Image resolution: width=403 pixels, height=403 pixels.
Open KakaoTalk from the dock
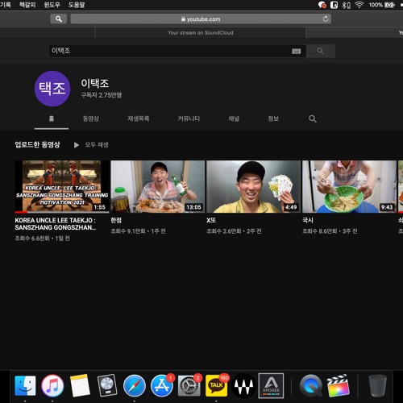[x=216, y=386]
